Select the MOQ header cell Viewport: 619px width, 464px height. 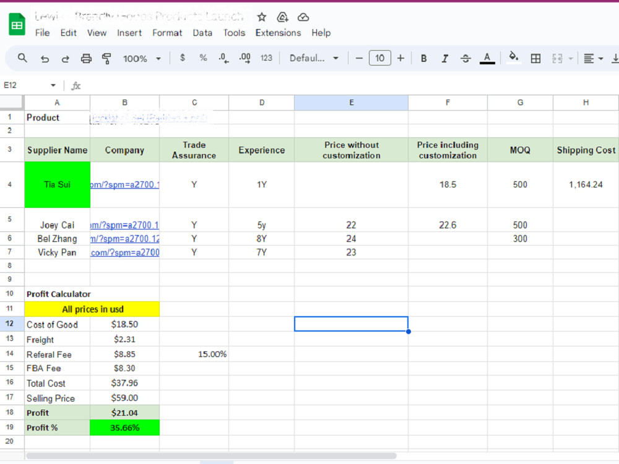coord(521,150)
